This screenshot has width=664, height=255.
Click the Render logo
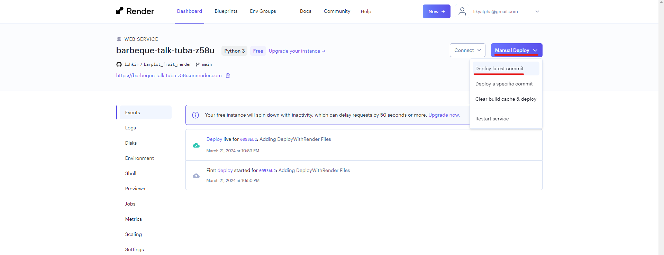[135, 11]
